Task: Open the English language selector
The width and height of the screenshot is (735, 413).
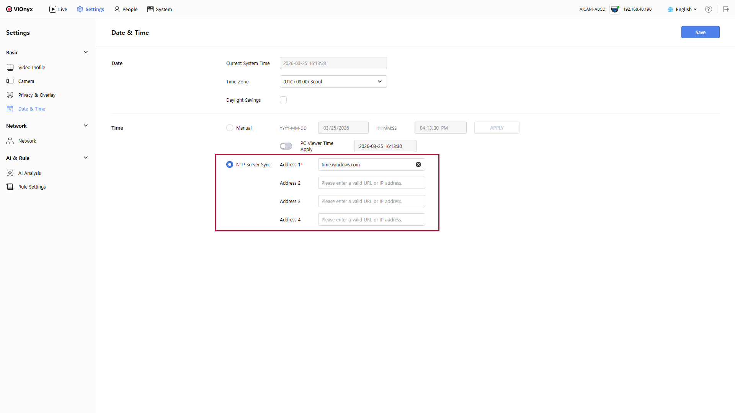Action: tap(683, 9)
